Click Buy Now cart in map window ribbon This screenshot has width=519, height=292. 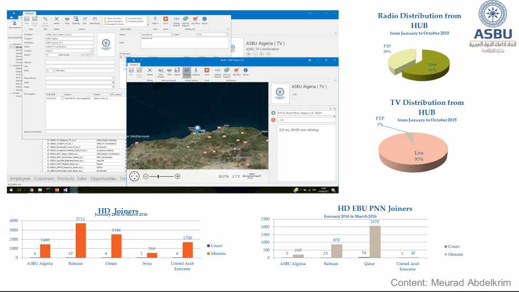[236, 71]
